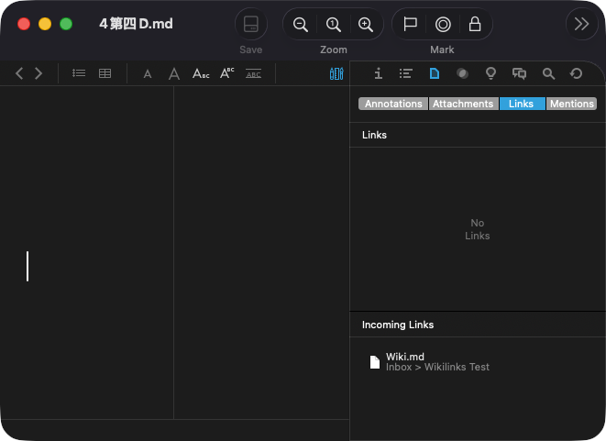Viewport: 606px width, 441px height.
Task: Click the Zoom Out magnifier icon
Action: (x=301, y=25)
